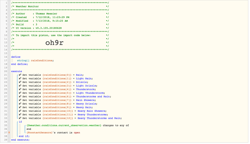Click the 'execute' keyword
Image resolution: width=250 pixels, height=144 pixels.
[x=17, y=71]
